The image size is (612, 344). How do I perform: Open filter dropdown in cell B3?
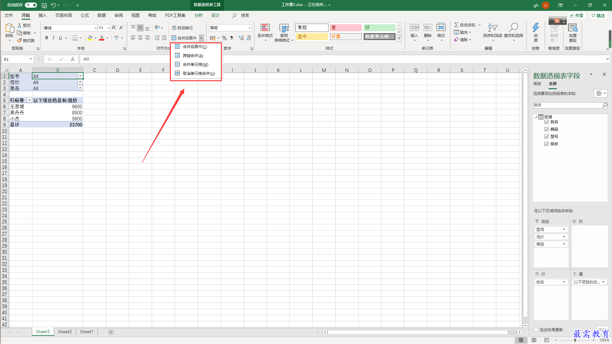80,88
